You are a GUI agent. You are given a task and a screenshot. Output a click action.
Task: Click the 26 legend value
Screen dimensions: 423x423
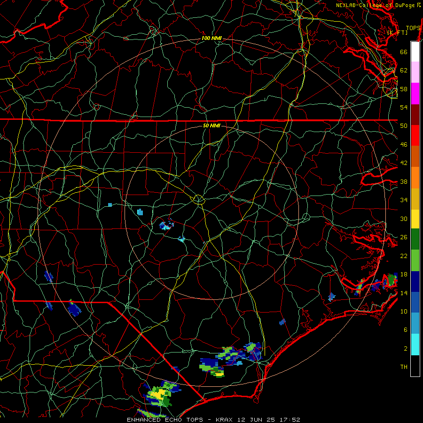coord(404,237)
